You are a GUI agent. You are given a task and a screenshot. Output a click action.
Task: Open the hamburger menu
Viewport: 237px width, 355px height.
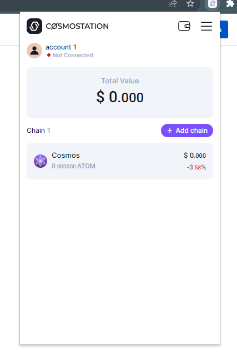tap(206, 26)
